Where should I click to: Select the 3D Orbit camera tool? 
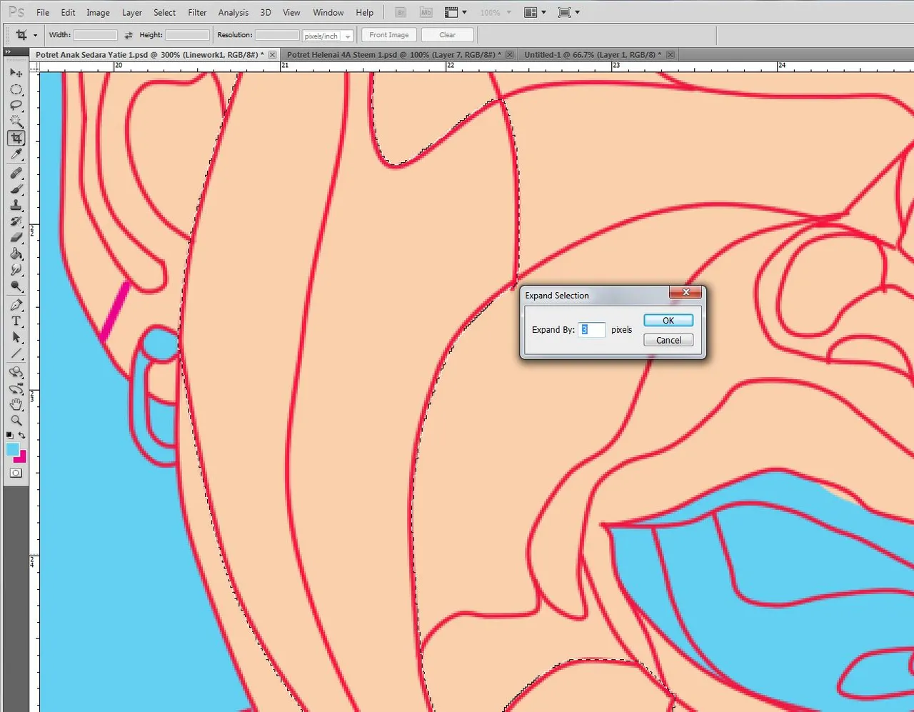(x=16, y=388)
